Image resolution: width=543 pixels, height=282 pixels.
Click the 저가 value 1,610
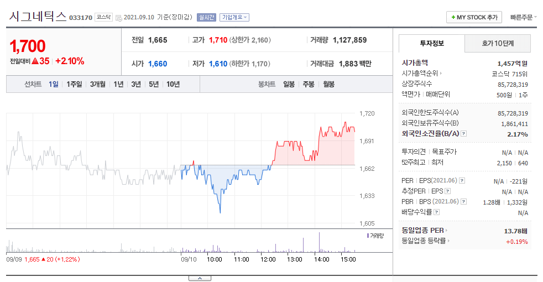218,64
